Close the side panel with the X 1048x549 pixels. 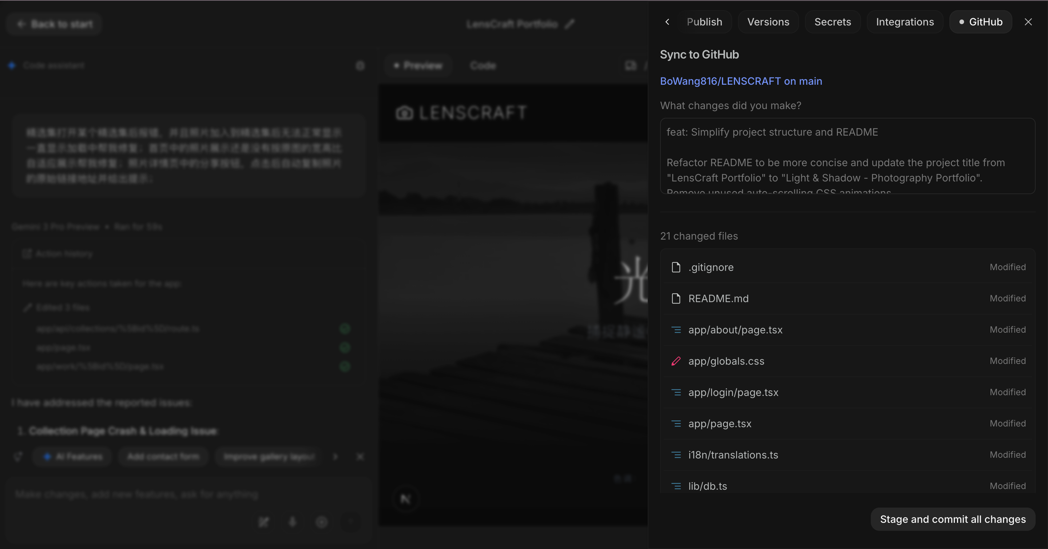1028,22
